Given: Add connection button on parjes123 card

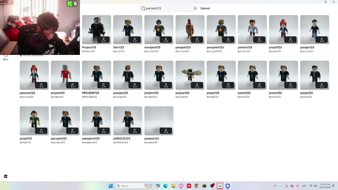Looking at the screenshot, I should 322,85.
